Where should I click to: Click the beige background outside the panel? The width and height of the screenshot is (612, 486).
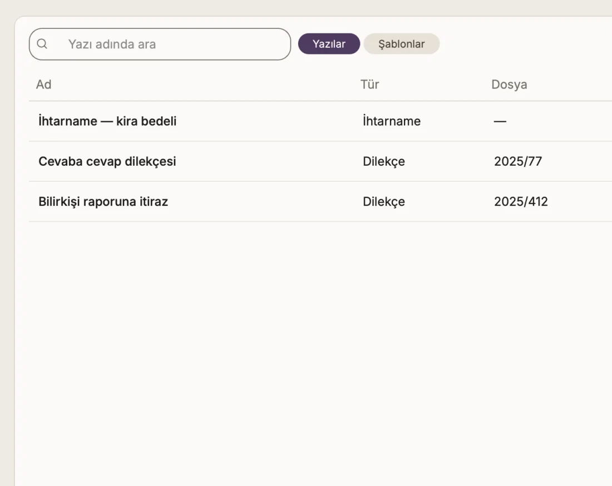(x=7, y=250)
